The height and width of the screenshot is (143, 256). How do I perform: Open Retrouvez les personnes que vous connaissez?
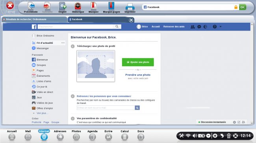click(x=104, y=96)
